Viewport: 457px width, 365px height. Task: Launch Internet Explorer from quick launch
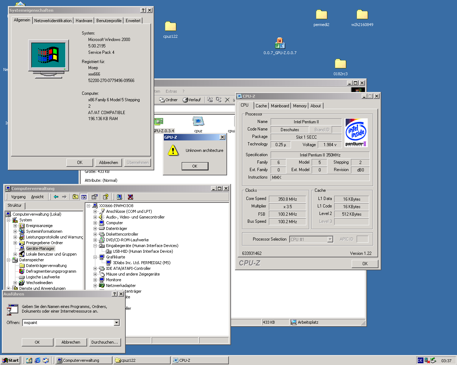coord(37,360)
